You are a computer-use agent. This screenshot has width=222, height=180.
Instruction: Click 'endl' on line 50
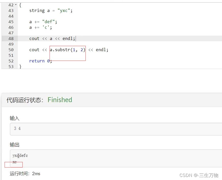coord(101,50)
